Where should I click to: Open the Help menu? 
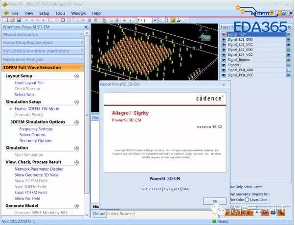[96, 13]
